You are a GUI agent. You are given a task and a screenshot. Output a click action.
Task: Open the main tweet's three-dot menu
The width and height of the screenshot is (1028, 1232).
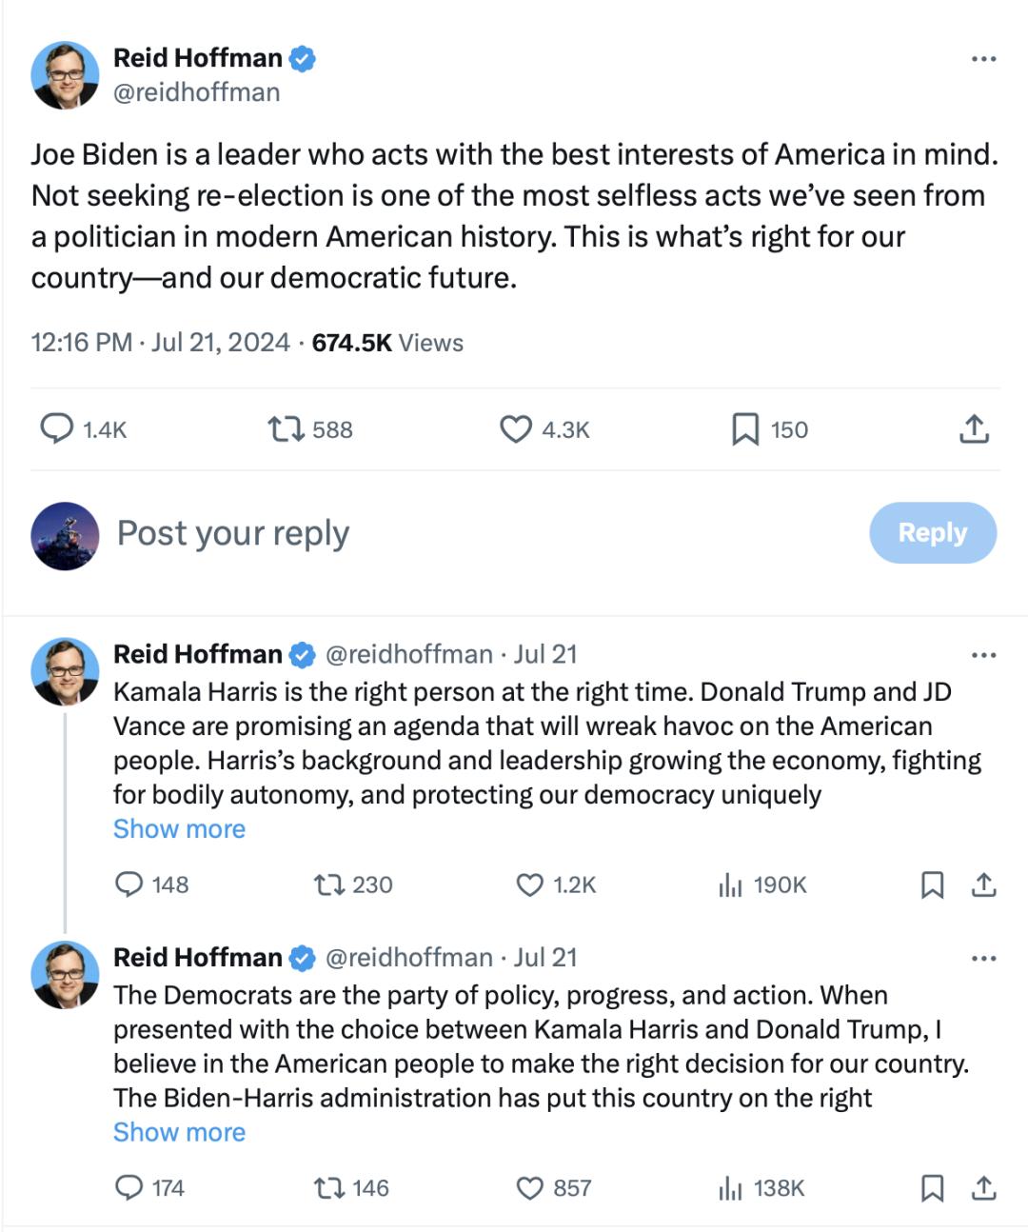(x=983, y=59)
